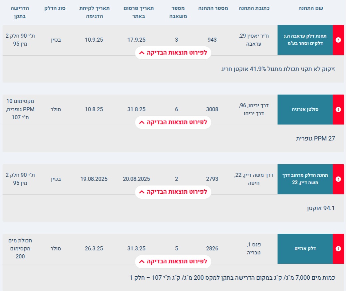Image resolution: width=346 pixels, height=291 pixels.
Task: Click the תאריך פרסום באתר column header
Action: pyautogui.click(x=139, y=12)
